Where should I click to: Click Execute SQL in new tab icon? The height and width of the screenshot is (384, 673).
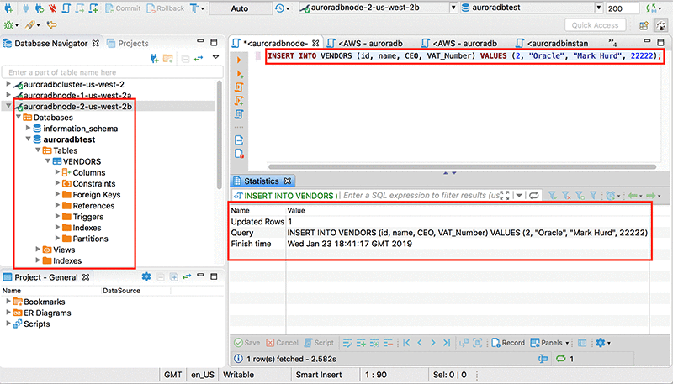pyautogui.click(x=239, y=74)
